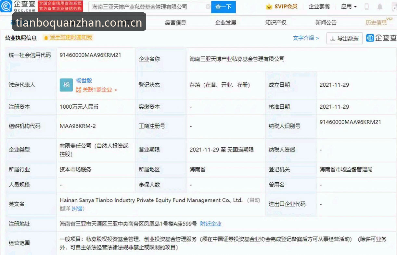Click the 关联1家企业 relation icon
Viewport: 397px width, 255px height.
pyautogui.click(x=78, y=90)
